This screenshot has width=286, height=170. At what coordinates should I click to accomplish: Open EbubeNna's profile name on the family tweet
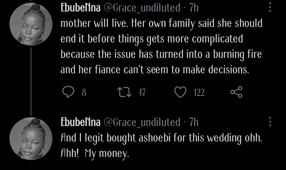[80, 8]
